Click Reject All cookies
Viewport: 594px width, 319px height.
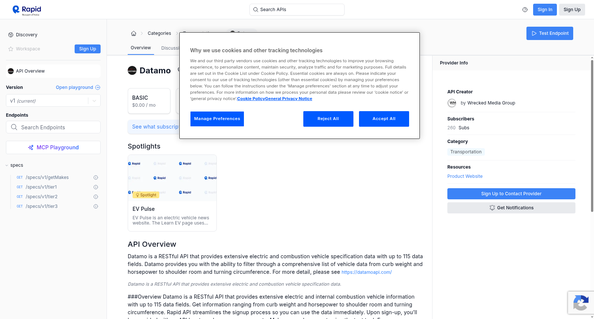[x=328, y=119]
